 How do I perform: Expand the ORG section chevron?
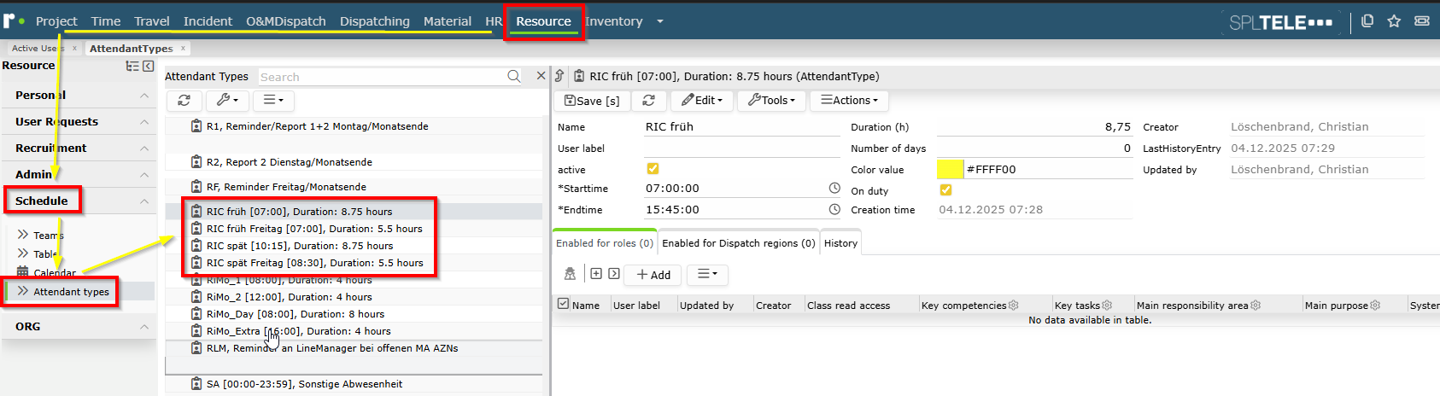click(144, 327)
